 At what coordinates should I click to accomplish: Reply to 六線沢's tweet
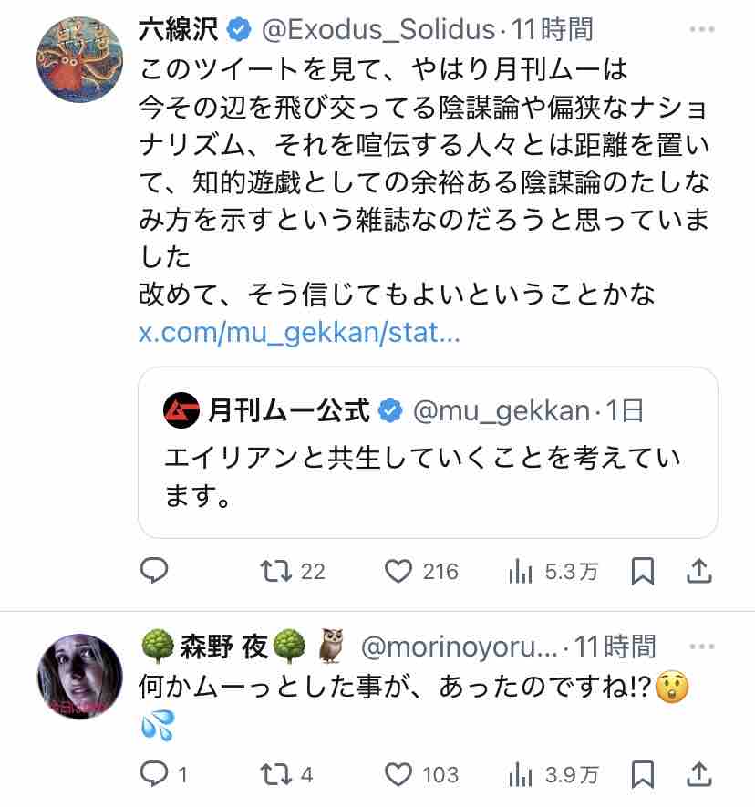[x=154, y=570]
